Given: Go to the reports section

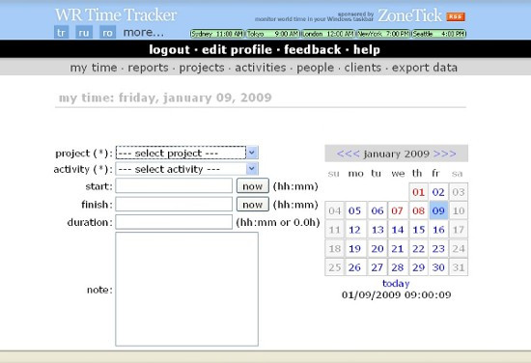Looking at the screenshot, I should tap(148, 68).
